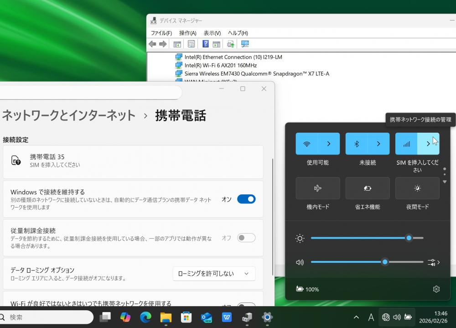Click the 携帯電話 35 SIM card entry
This screenshot has height=328, width=456.
(x=133, y=161)
